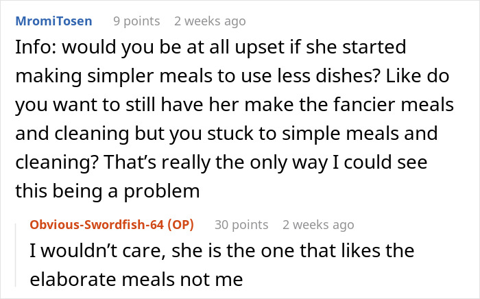Click the 30 points score
Viewport: 480px width, 299px height.
[241, 224]
